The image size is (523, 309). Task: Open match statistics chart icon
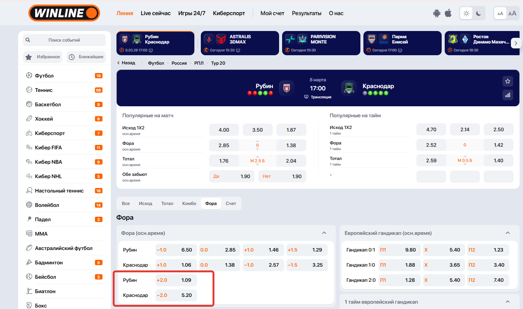507,95
